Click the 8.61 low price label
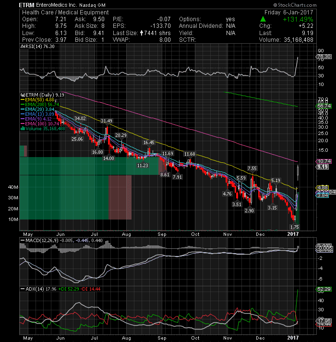The height and width of the screenshot is (342, 336). 165,175
